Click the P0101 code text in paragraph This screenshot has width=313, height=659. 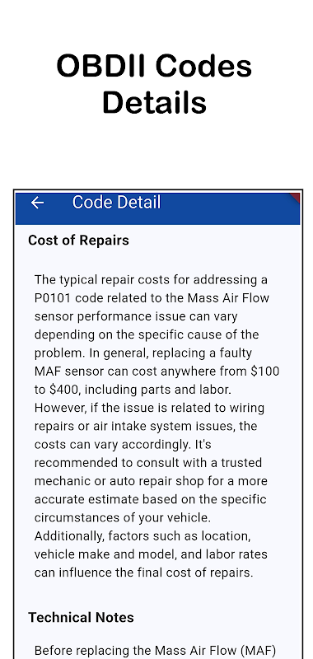[x=53, y=298]
